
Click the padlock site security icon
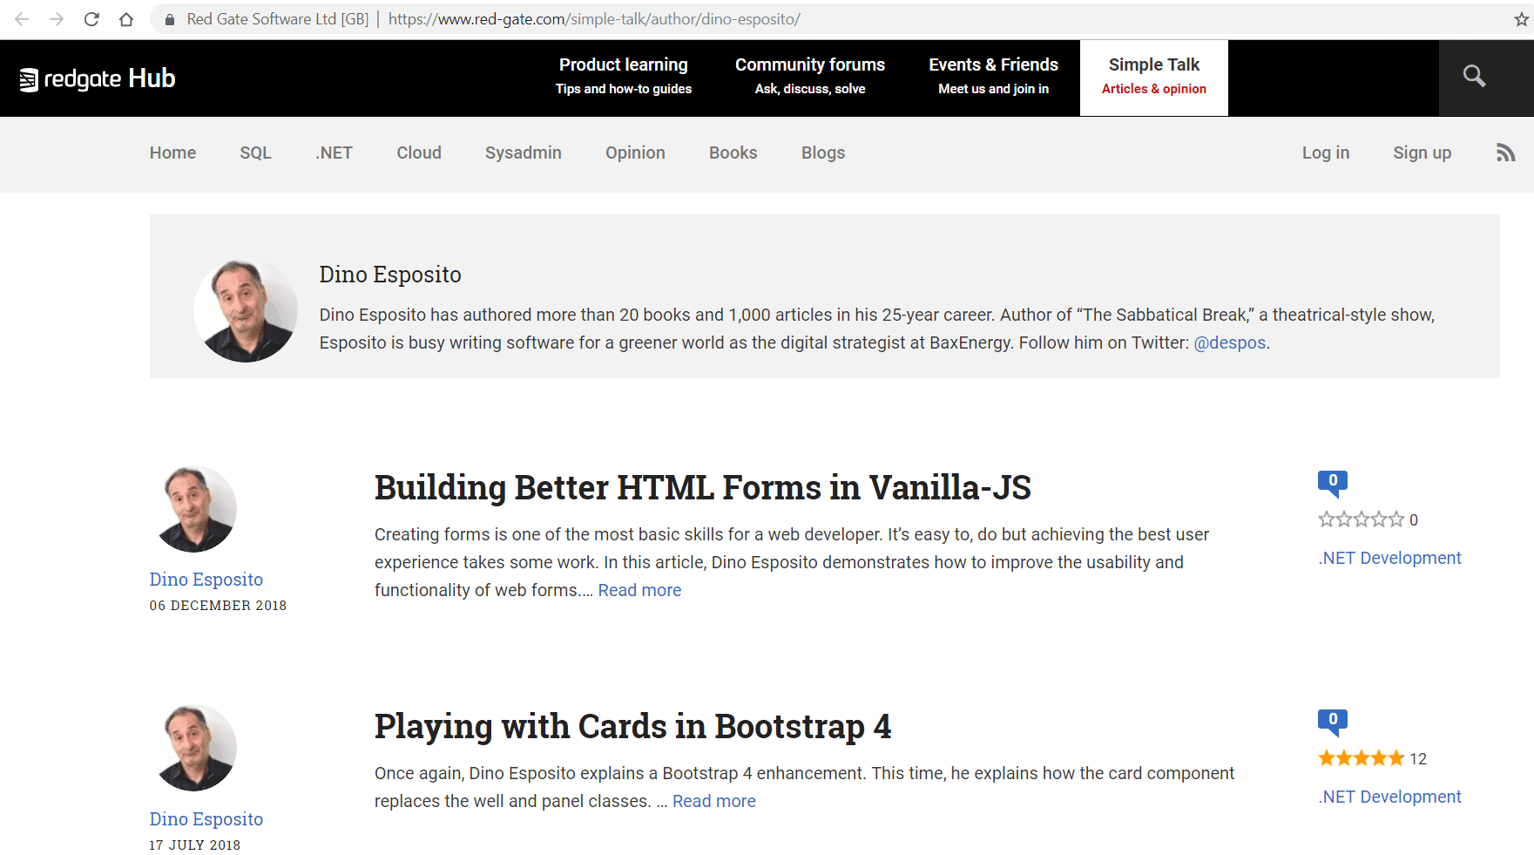point(170,19)
